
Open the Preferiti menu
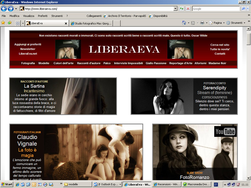click(x=43, y=16)
